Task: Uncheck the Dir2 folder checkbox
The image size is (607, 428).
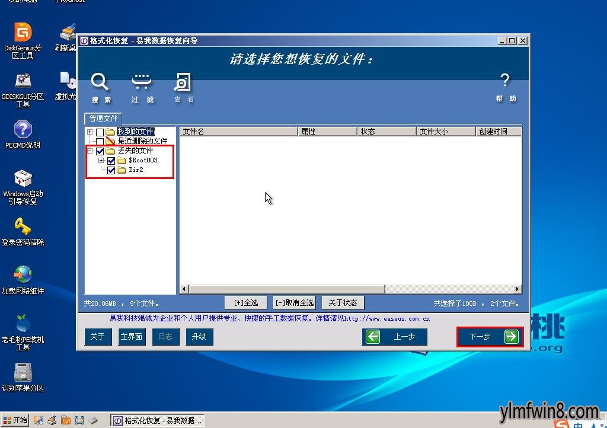Action: [x=111, y=170]
